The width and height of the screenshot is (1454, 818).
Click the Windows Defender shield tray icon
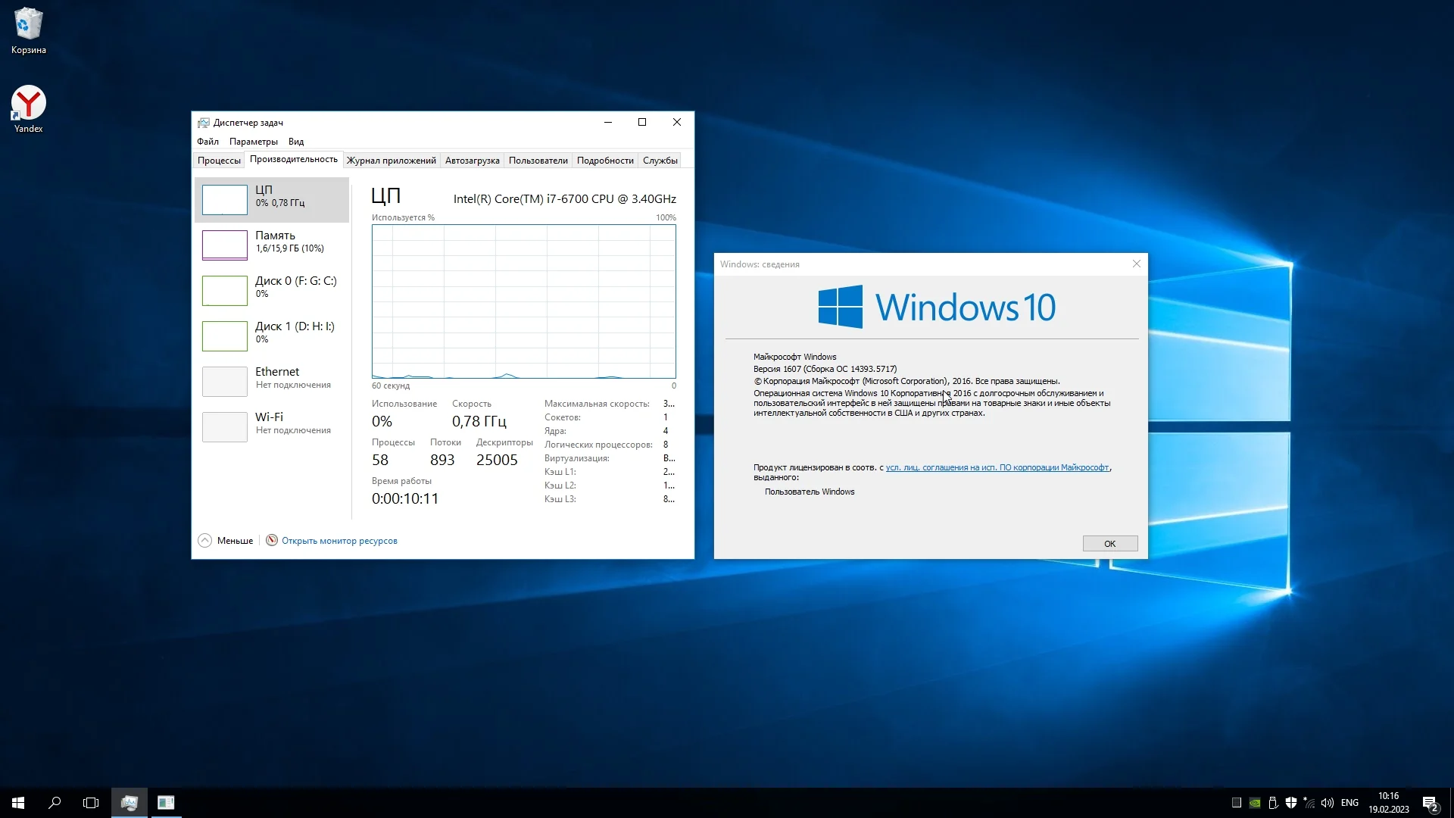(x=1291, y=803)
